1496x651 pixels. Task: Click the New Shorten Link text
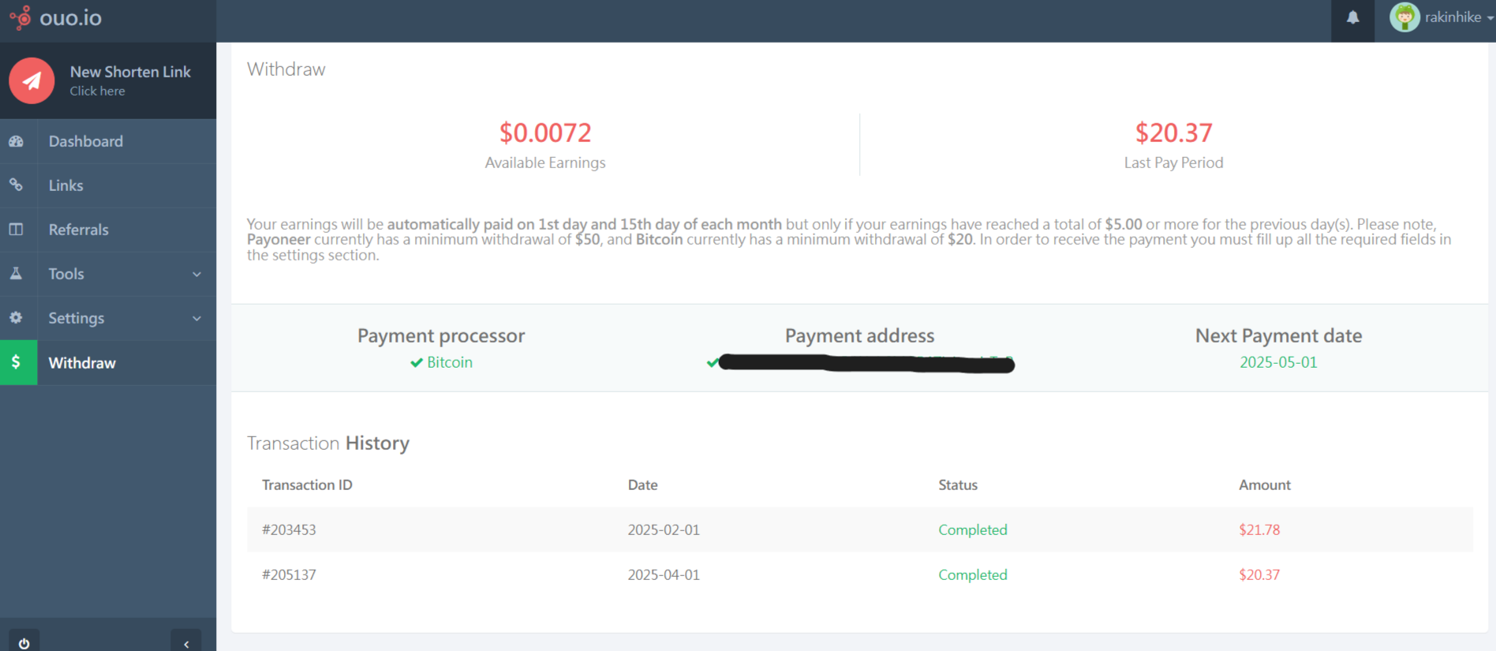tap(130, 72)
